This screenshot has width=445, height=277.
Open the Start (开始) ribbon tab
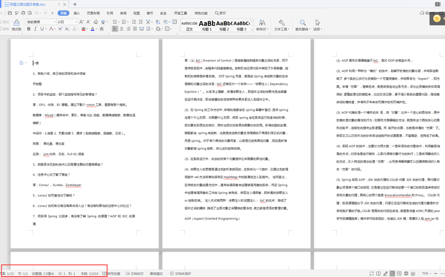(x=64, y=13)
